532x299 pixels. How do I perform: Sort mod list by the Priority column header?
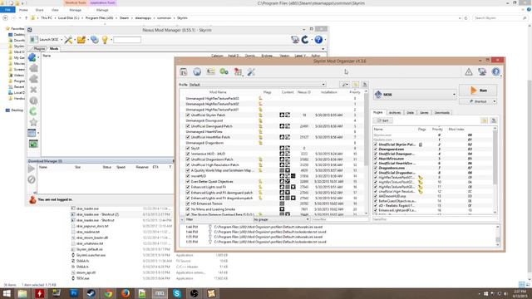[x=355, y=92]
